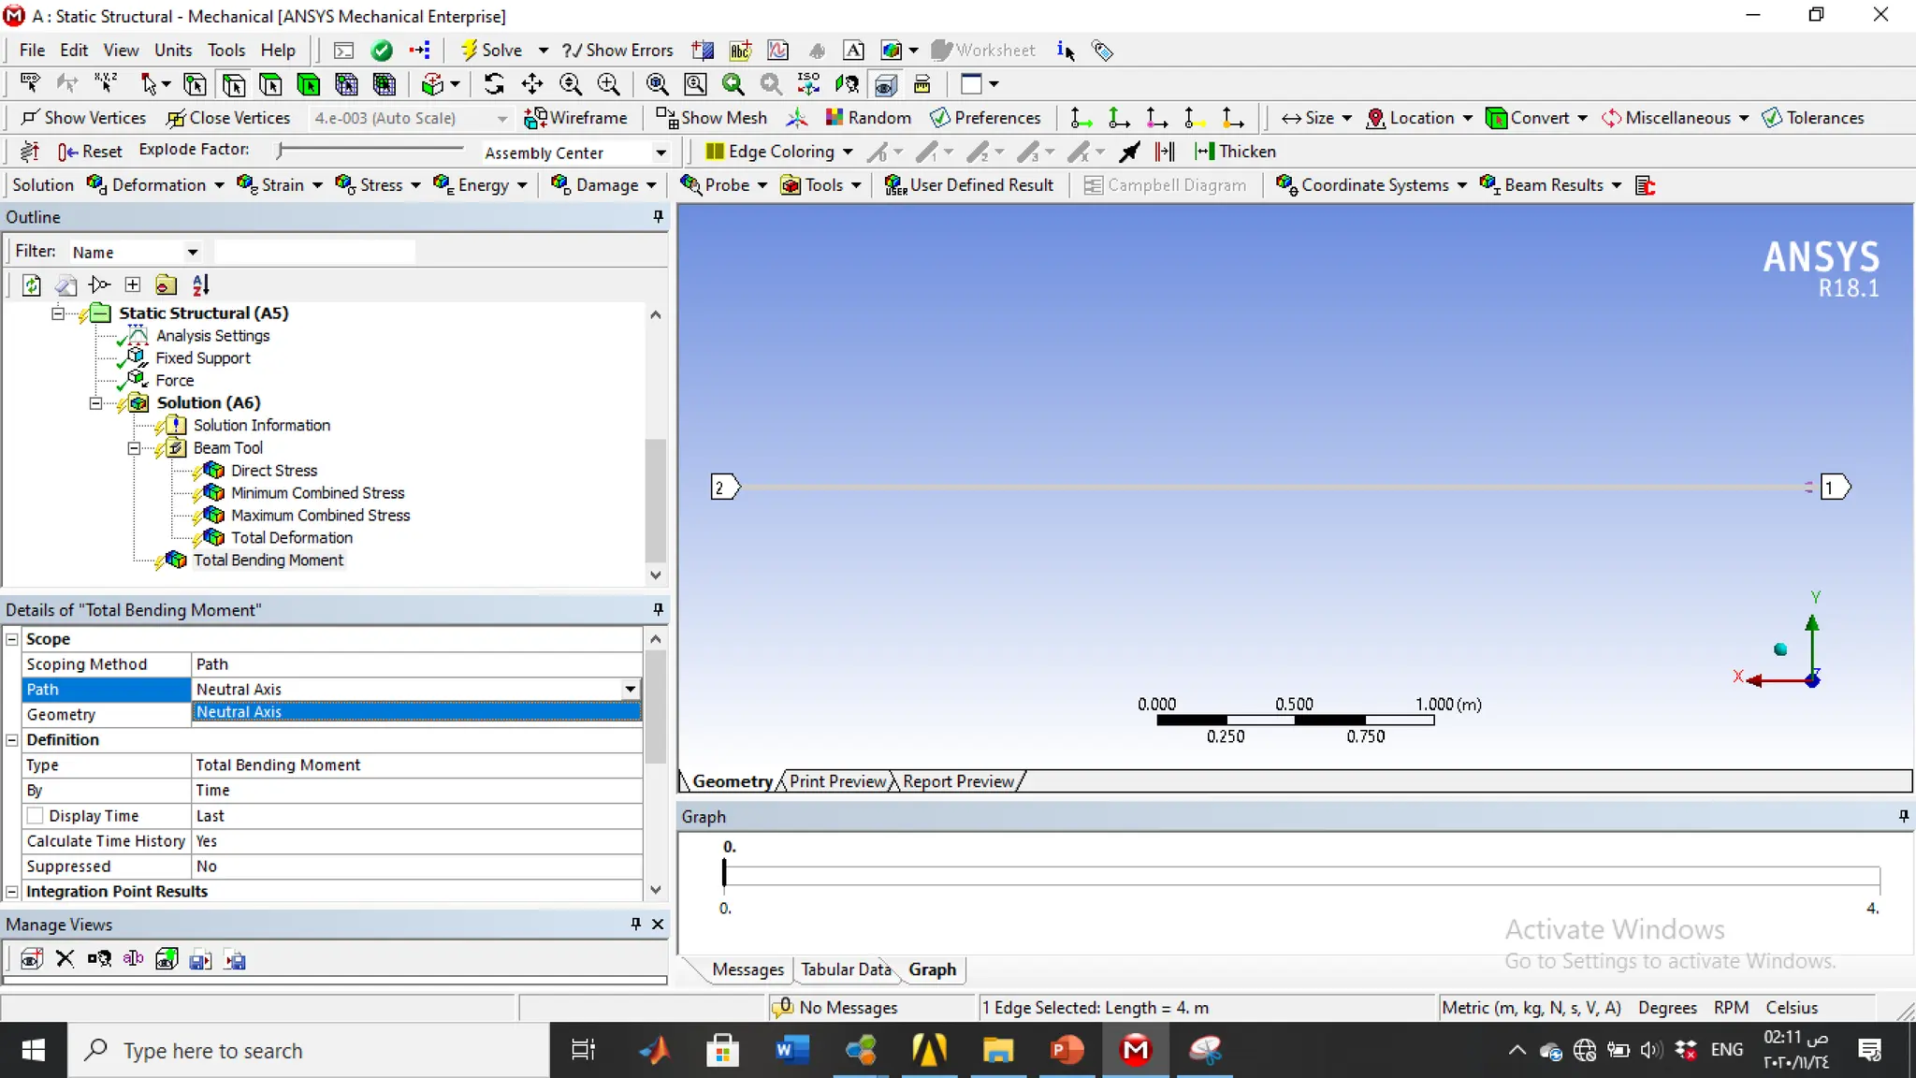Switch to the Tabular Data tab

click(x=846, y=969)
